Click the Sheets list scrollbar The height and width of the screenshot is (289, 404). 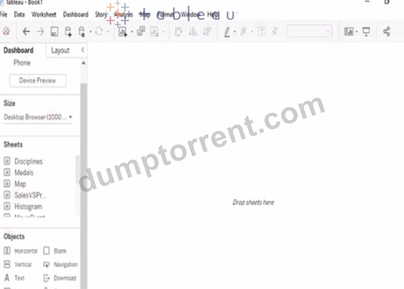(x=78, y=170)
